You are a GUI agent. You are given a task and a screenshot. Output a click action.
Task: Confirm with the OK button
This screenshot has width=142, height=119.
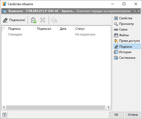click(116, 115)
